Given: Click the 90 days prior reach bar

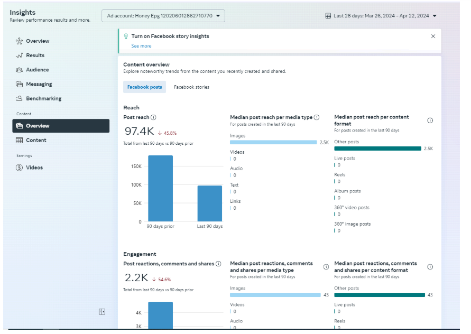Looking at the screenshot, I should pos(160,188).
